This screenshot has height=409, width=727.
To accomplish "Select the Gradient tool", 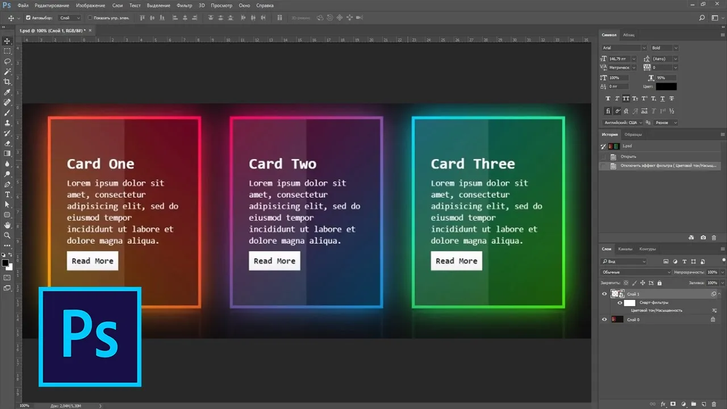I will click(x=7, y=153).
